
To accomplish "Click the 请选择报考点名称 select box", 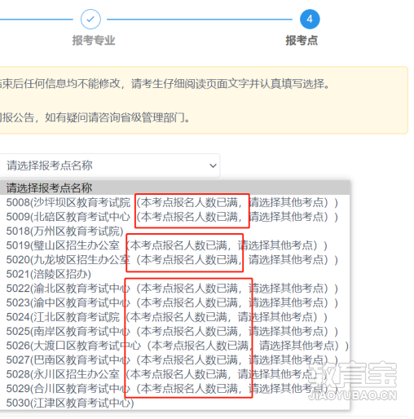I will [x=108, y=165].
